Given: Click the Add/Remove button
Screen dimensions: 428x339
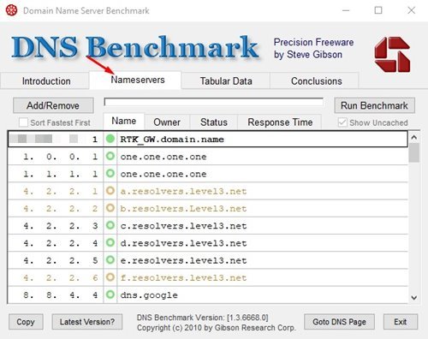Looking at the screenshot, I should click(x=53, y=105).
